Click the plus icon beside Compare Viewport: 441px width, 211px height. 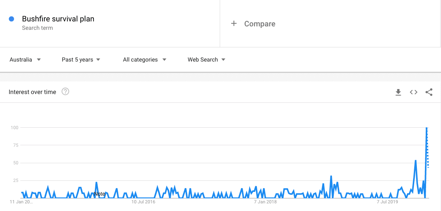234,24
